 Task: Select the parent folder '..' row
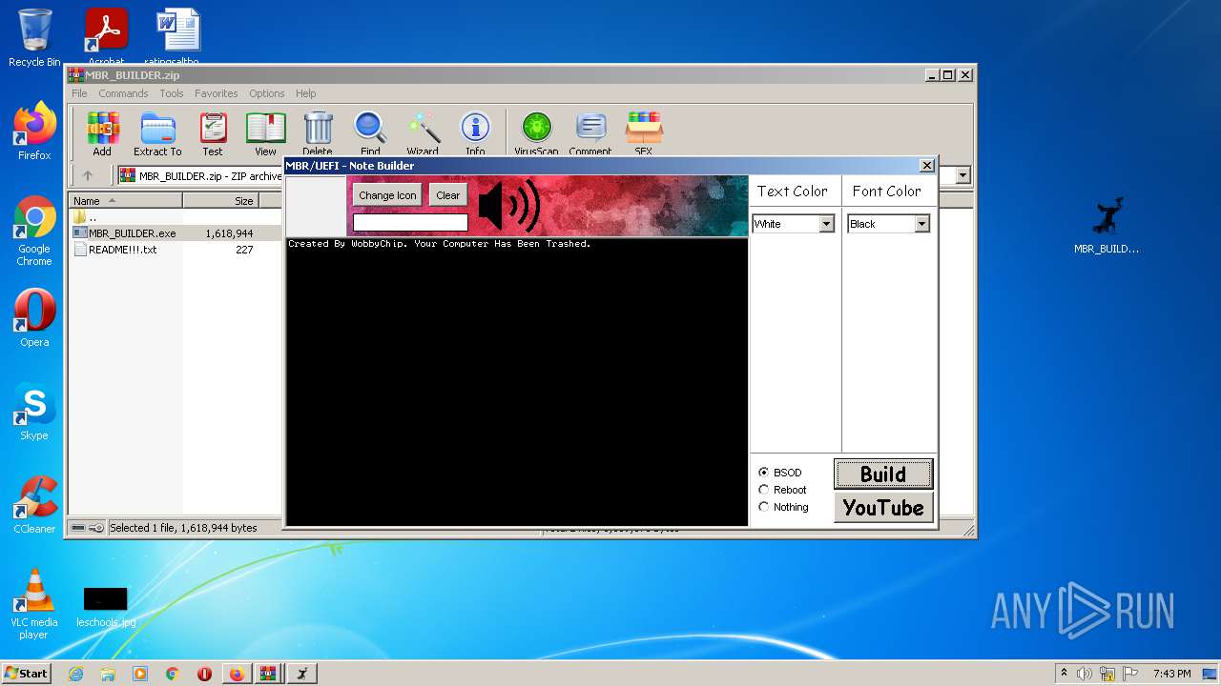[x=175, y=217]
